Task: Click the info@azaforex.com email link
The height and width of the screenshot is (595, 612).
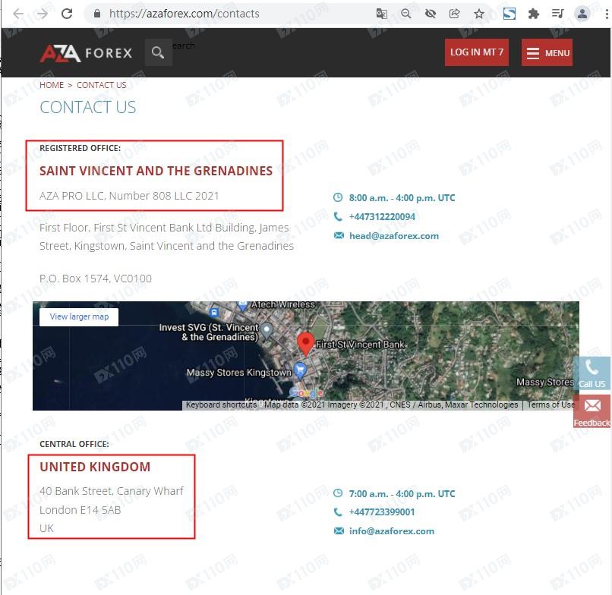Action: coord(392,531)
